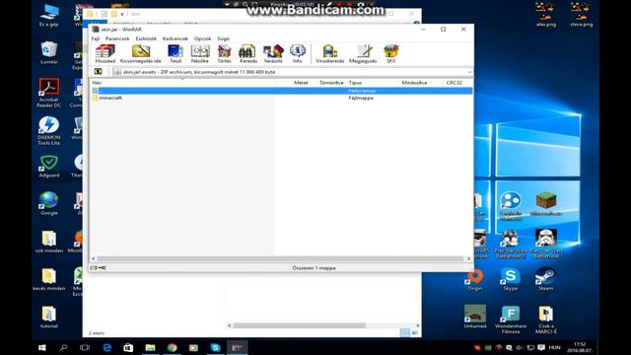Open the Keresés search tool
Screen dimensions: 631x355
click(x=247, y=53)
